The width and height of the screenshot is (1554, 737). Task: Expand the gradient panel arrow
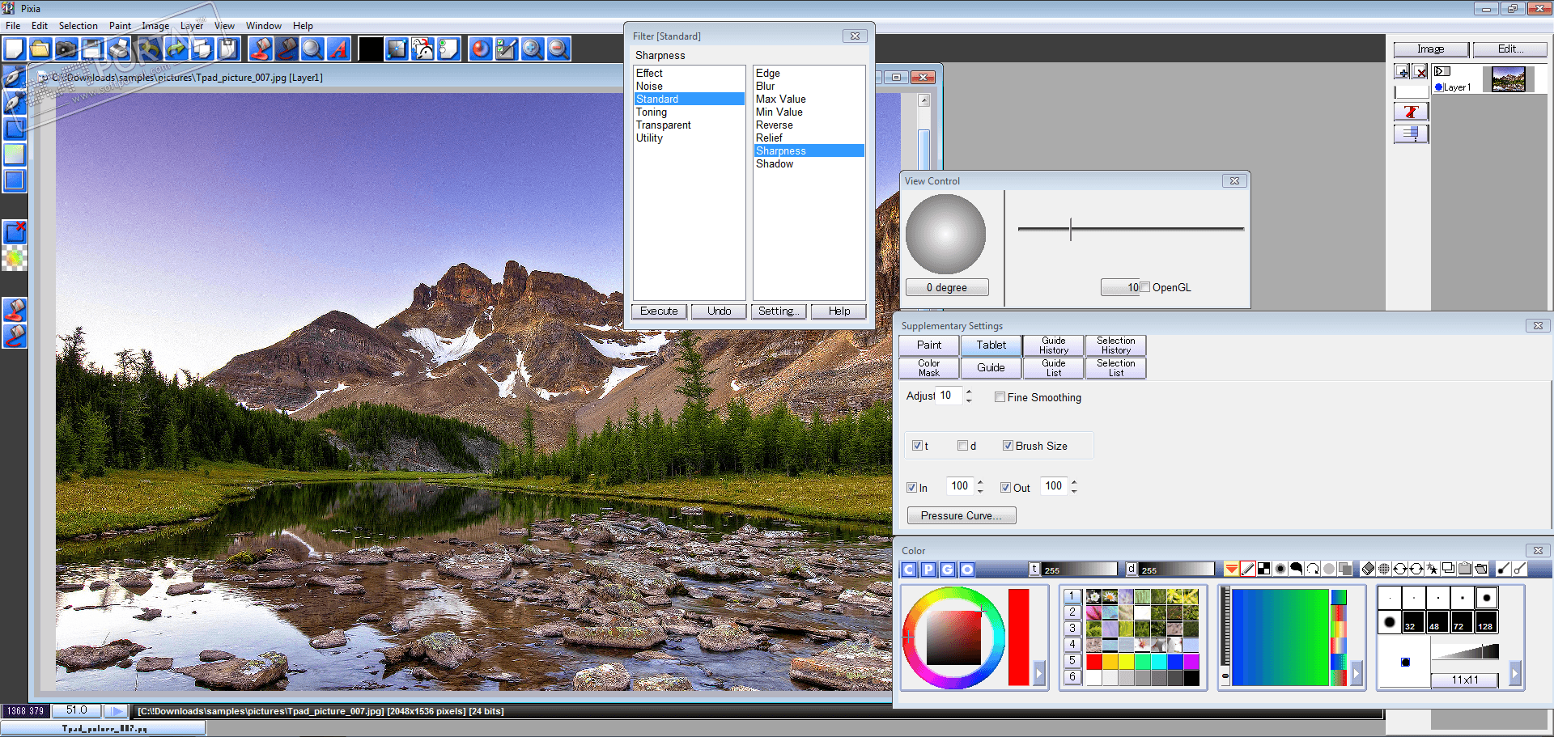point(1357,672)
